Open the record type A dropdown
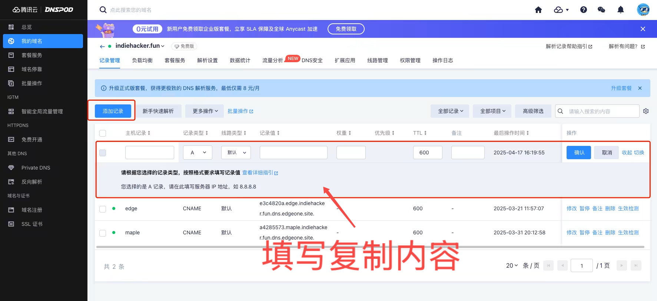 198,153
